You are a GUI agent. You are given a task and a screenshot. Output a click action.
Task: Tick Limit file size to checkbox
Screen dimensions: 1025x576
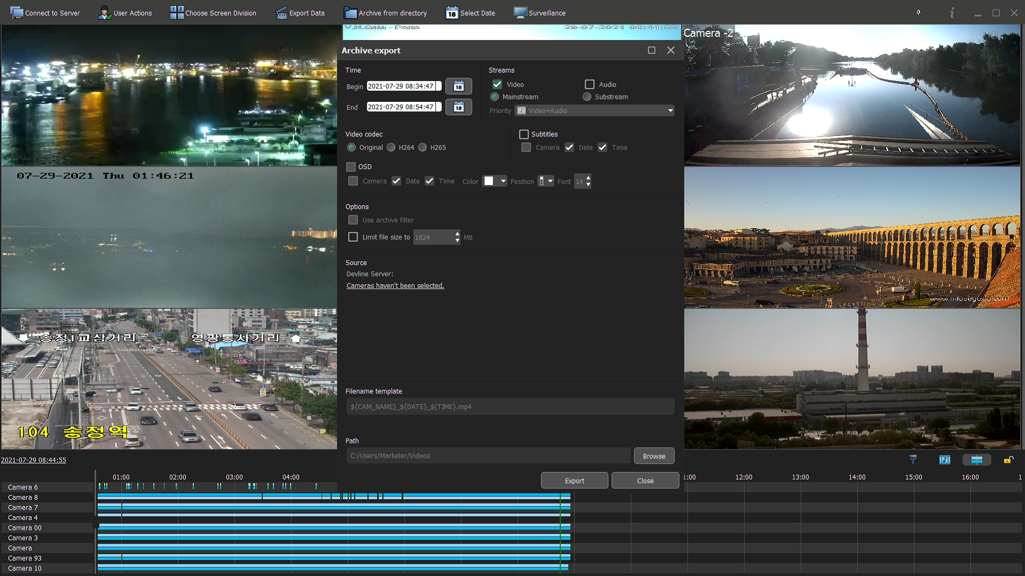tap(353, 237)
